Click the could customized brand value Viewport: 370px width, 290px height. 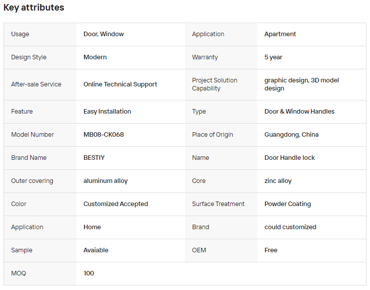tap(290, 227)
